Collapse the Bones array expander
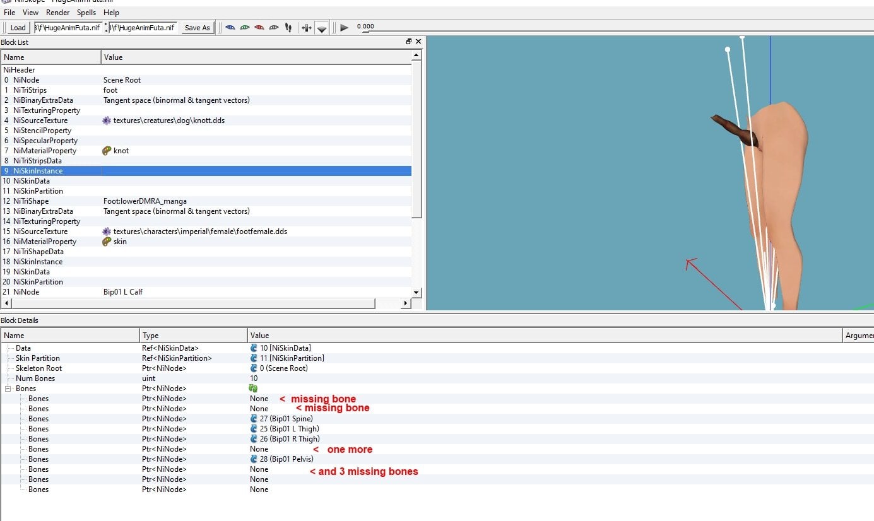 (x=8, y=389)
